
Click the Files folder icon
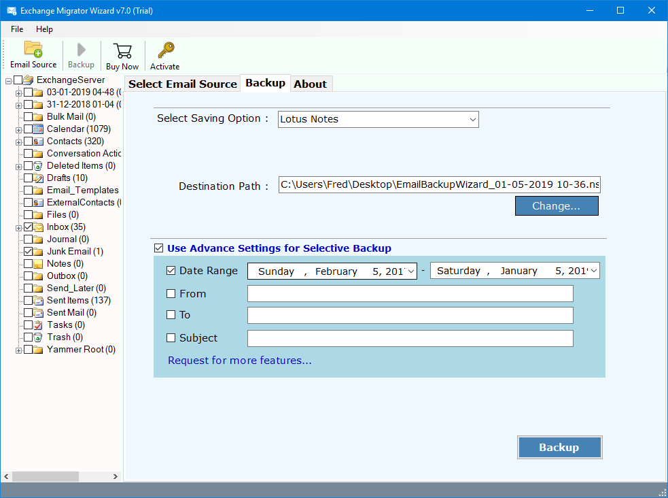[x=38, y=215]
